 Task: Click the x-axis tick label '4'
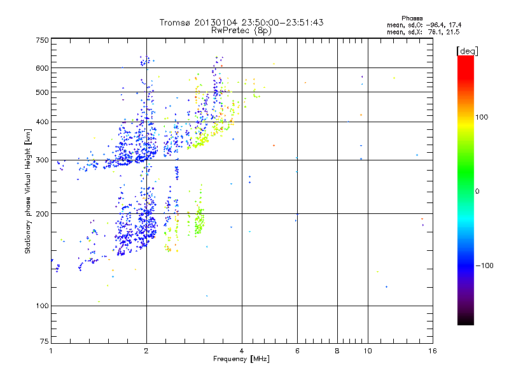click(242, 351)
